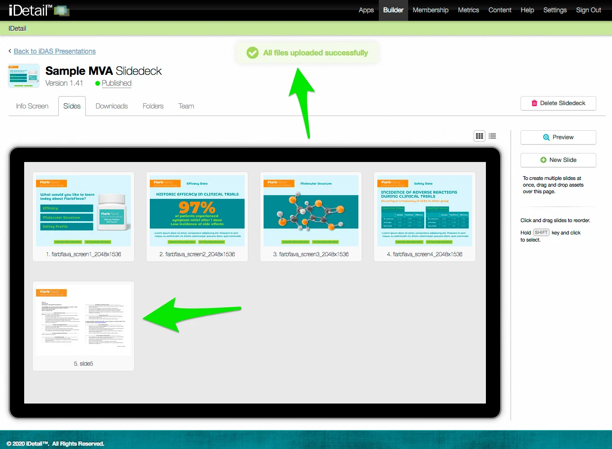Switch to list view icon

pos(493,136)
